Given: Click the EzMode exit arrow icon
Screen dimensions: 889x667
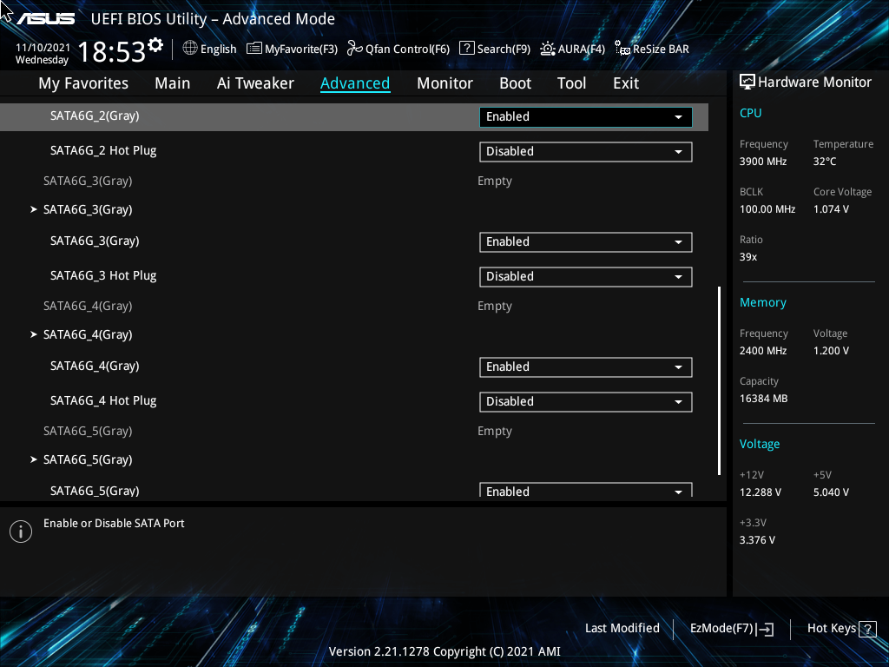Looking at the screenshot, I should [765, 629].
